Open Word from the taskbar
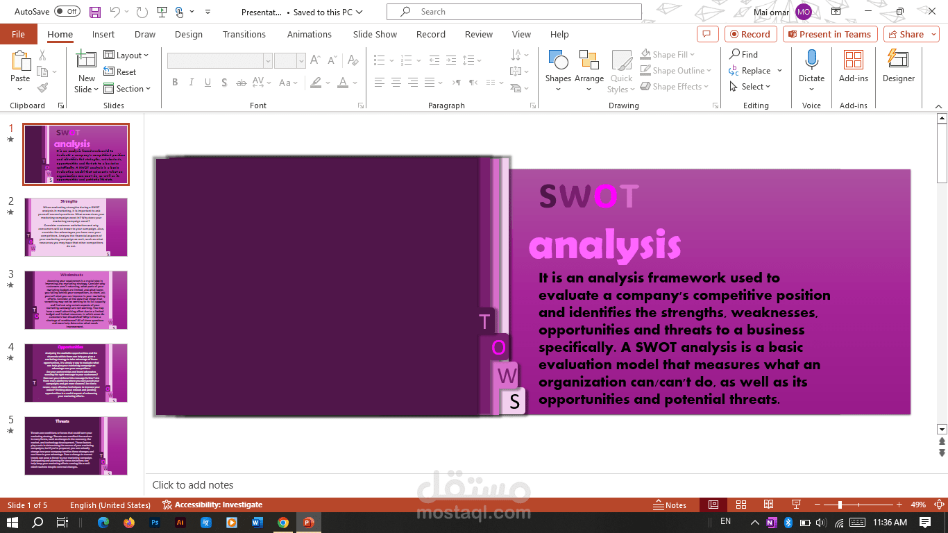This screenshot has width=948, height=533. pos(257,523)
